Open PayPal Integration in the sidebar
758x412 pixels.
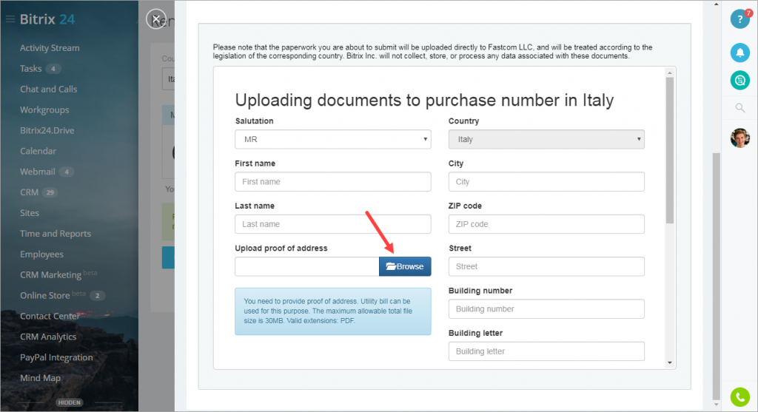pyautogui.click(x=56, y=357)
